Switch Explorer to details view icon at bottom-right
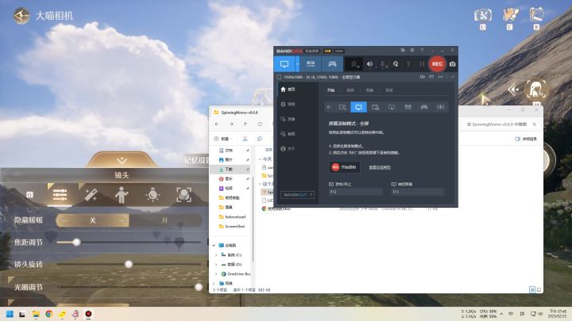 click(x=532, y=290)
